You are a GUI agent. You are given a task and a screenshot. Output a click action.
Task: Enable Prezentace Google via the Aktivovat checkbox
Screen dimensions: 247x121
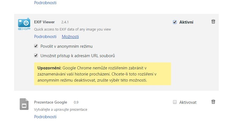point(175,102)
